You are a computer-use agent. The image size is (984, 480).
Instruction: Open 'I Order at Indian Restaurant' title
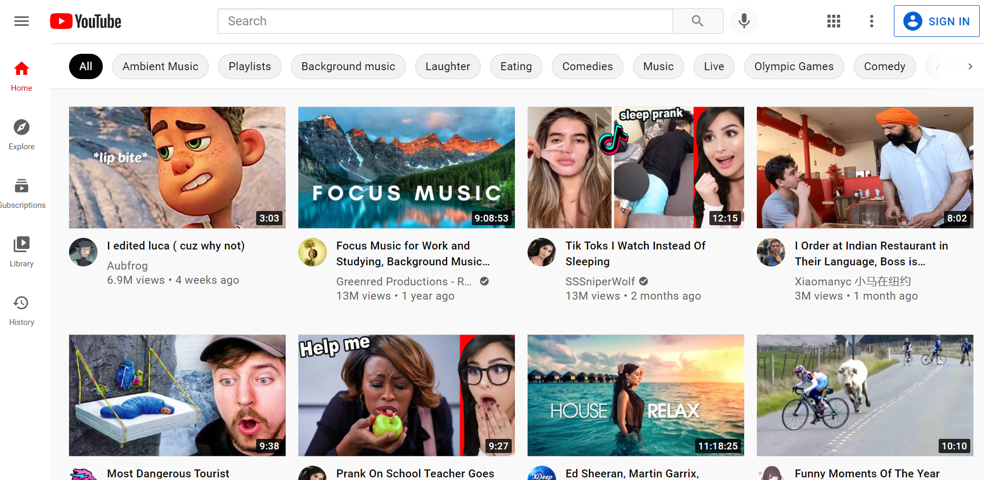tap(872, 254)
